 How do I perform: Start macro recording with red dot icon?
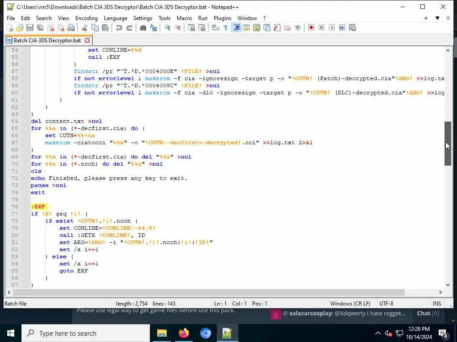click(311, 28)
